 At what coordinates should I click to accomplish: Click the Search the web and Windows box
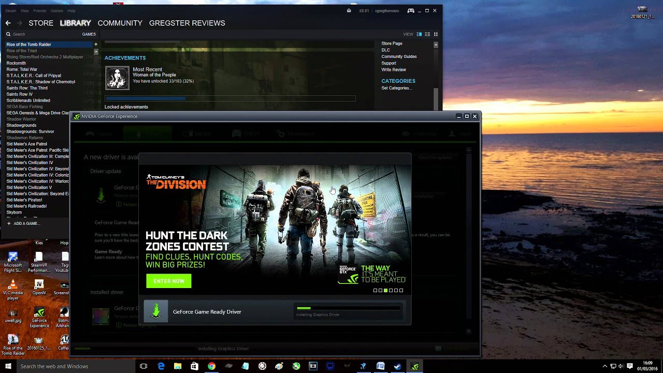click(76, 366)
